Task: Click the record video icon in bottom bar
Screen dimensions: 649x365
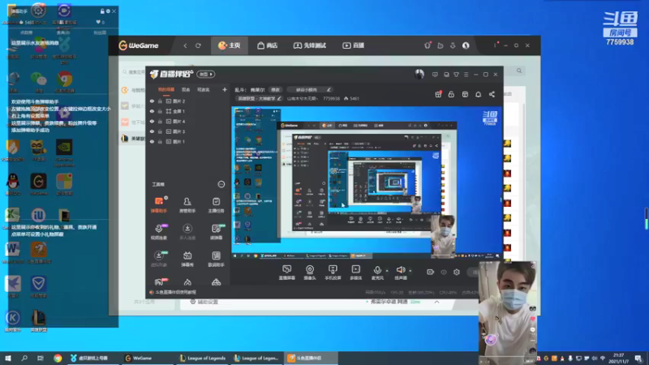Action: pyautogui.click(x=431, y=272)
